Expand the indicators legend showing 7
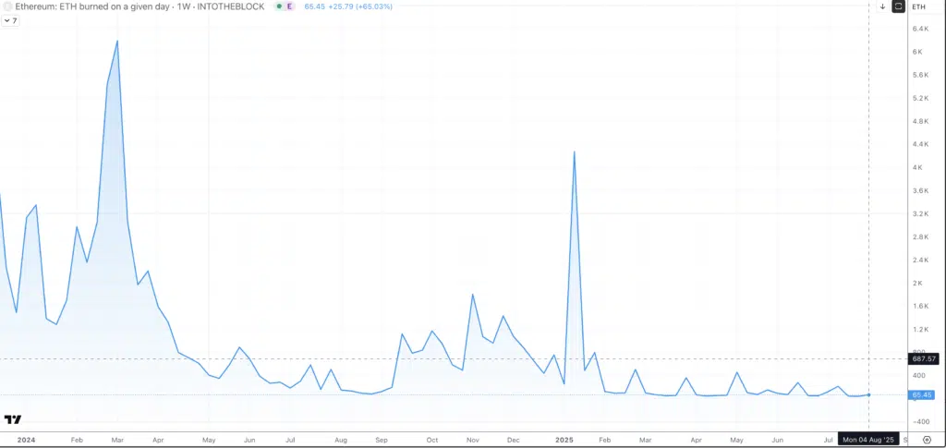The height and width of the screenshot is (448, 946). tap(11, 20)
